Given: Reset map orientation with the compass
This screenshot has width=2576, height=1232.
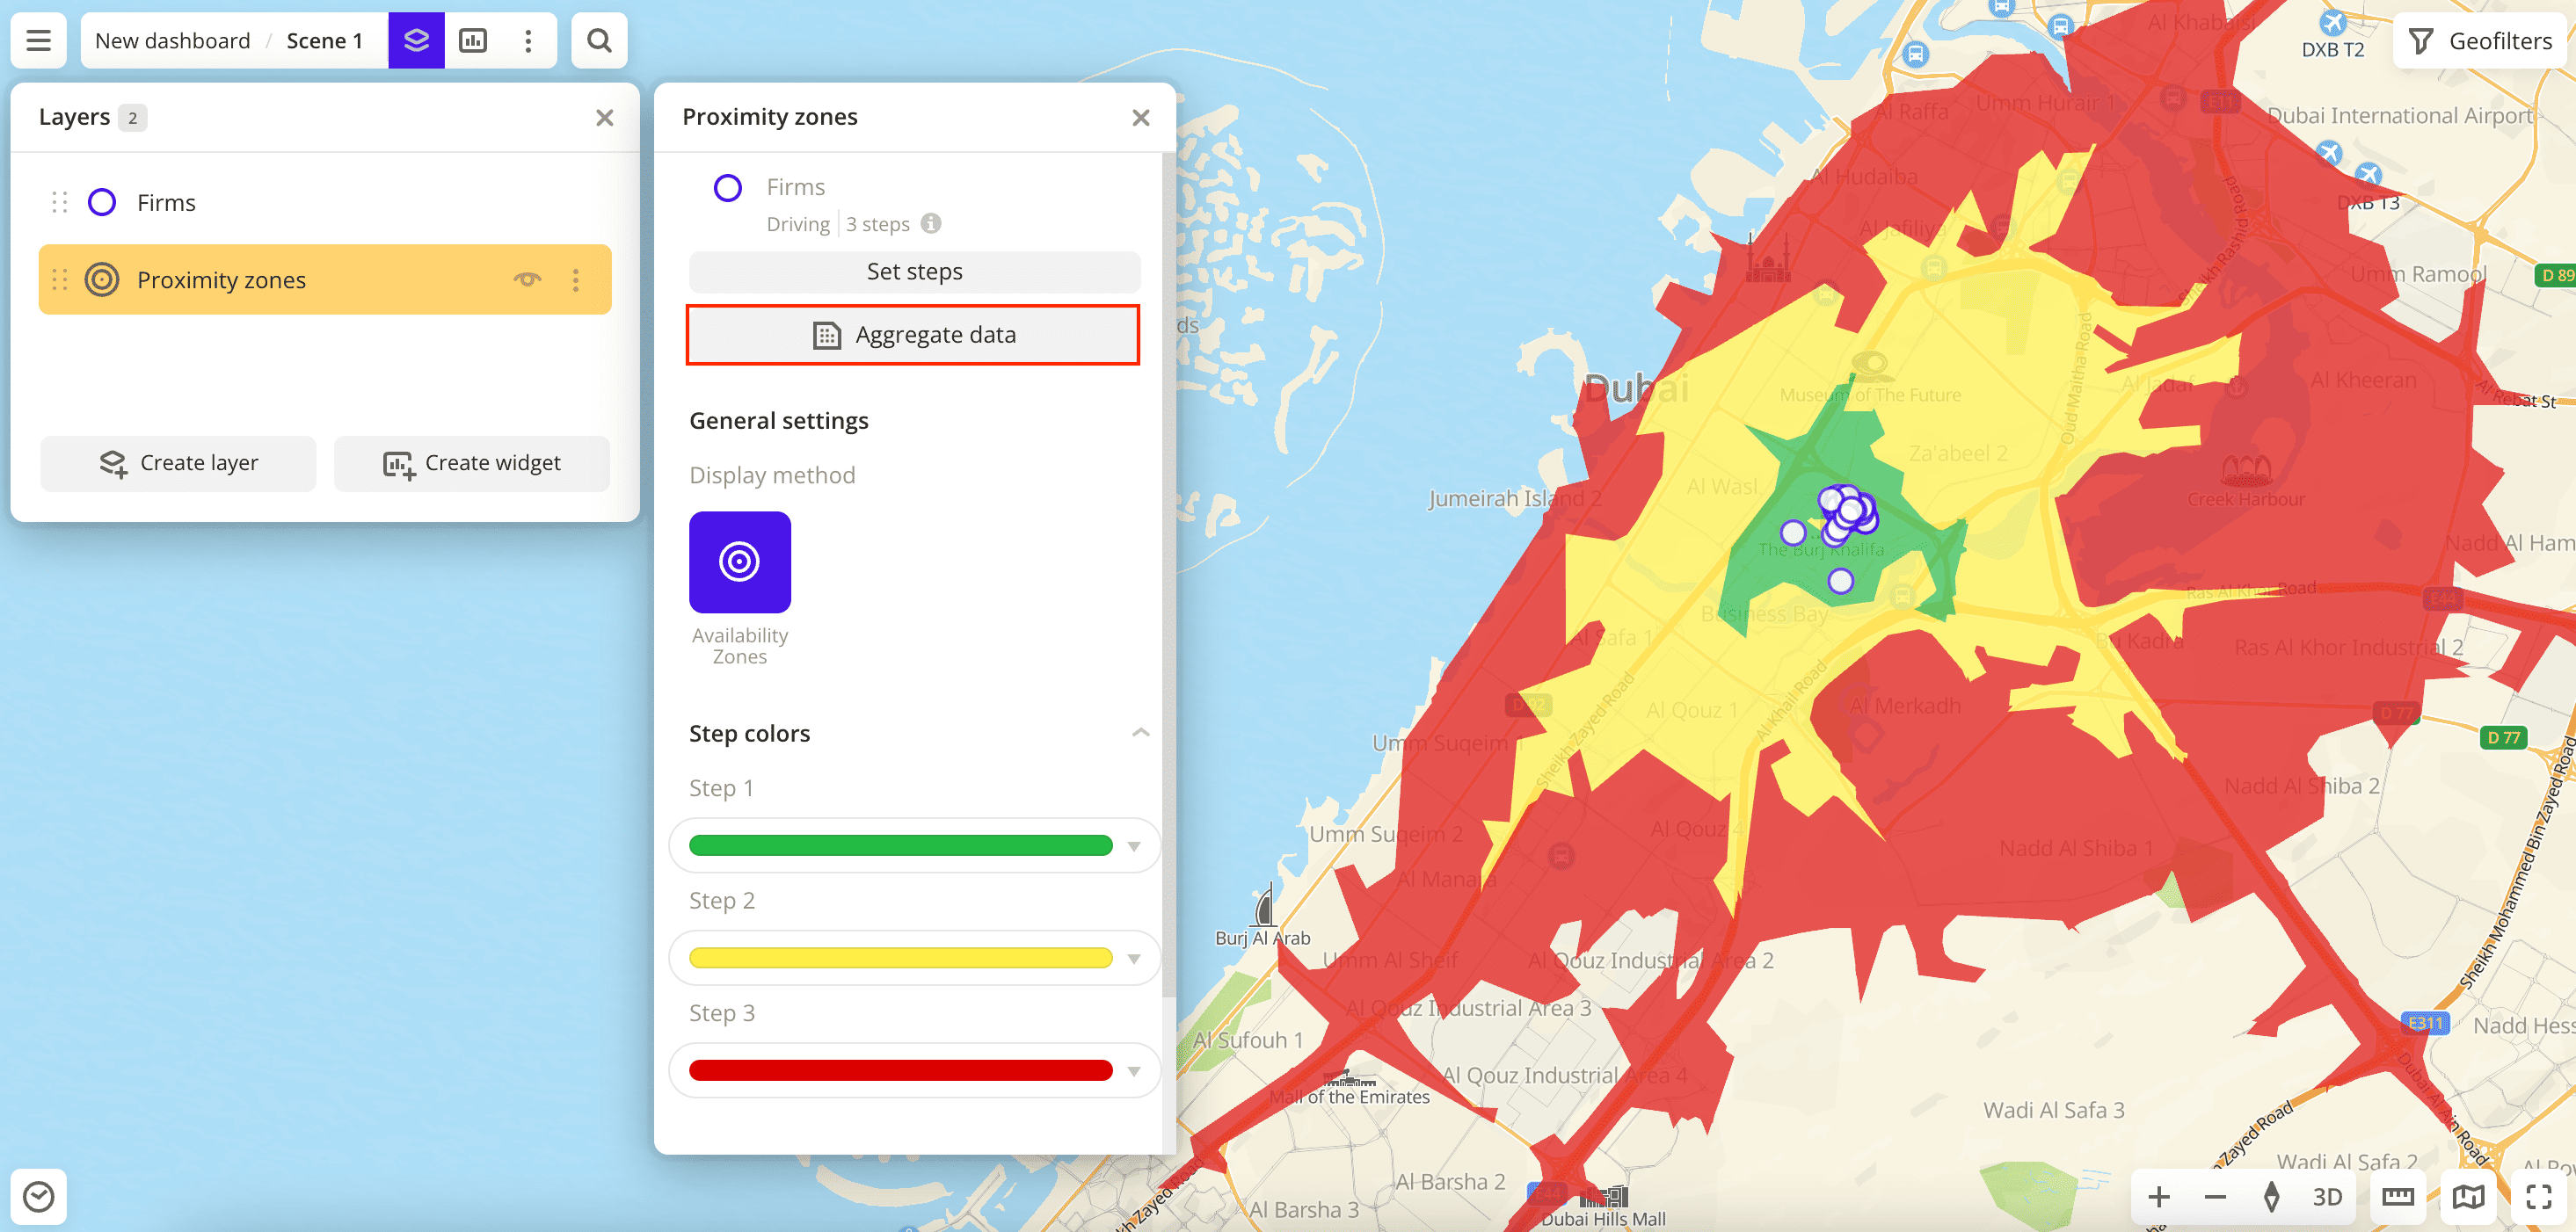Looking at the screenshot, I should tap(2271, 1197).
